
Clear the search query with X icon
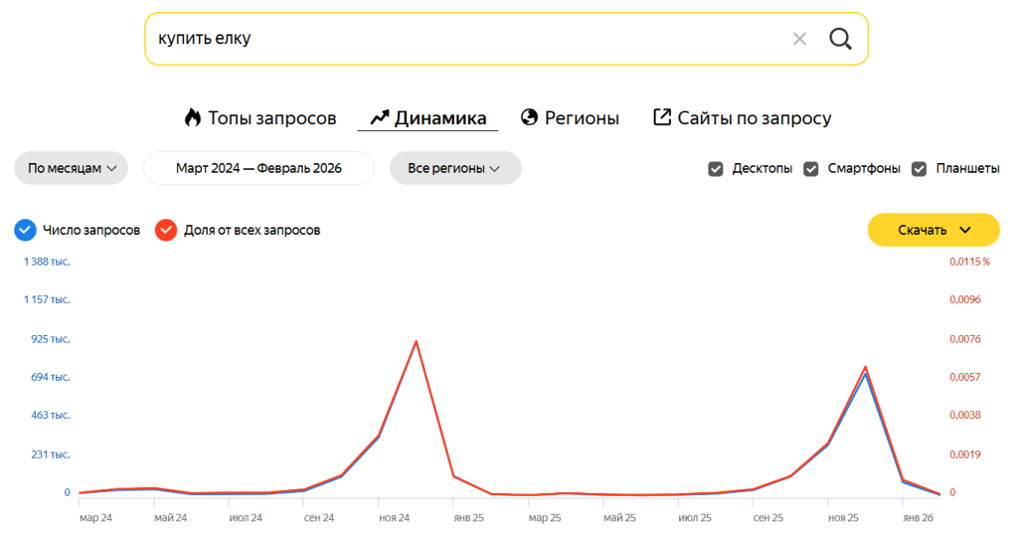(799, 39)
